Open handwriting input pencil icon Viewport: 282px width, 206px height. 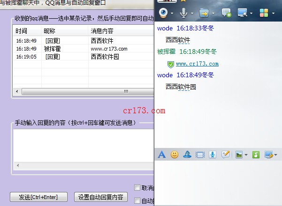[x=225, y=154]
